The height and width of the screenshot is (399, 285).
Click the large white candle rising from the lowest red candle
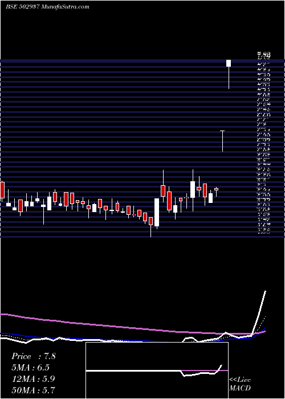157,213
